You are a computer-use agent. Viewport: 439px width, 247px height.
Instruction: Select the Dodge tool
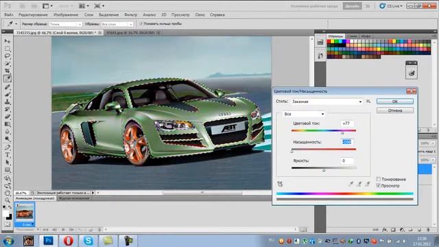pos(8,139)
